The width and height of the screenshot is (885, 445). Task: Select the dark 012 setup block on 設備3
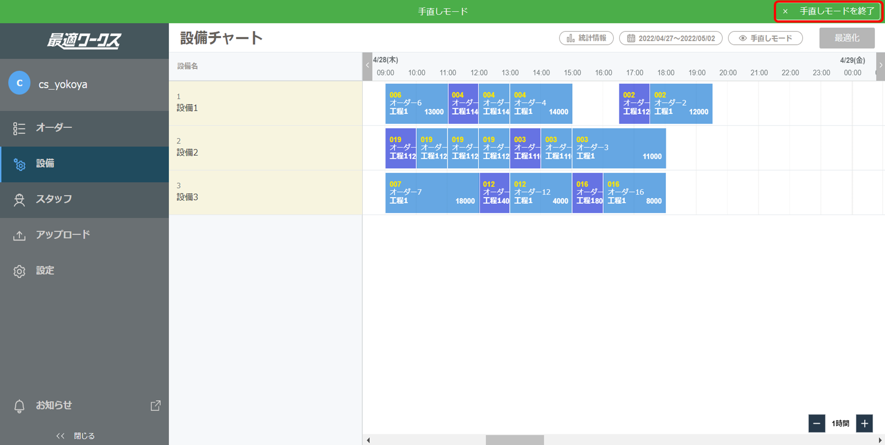(494, 193)
